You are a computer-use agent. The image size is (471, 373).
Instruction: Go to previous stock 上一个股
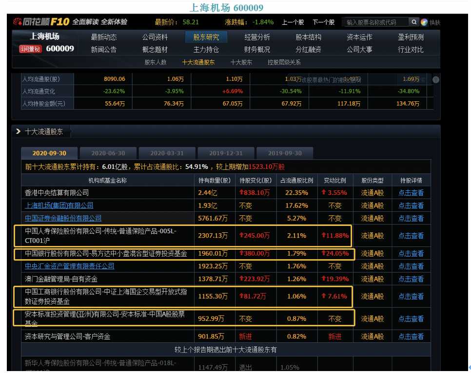[x=293, y=22]
